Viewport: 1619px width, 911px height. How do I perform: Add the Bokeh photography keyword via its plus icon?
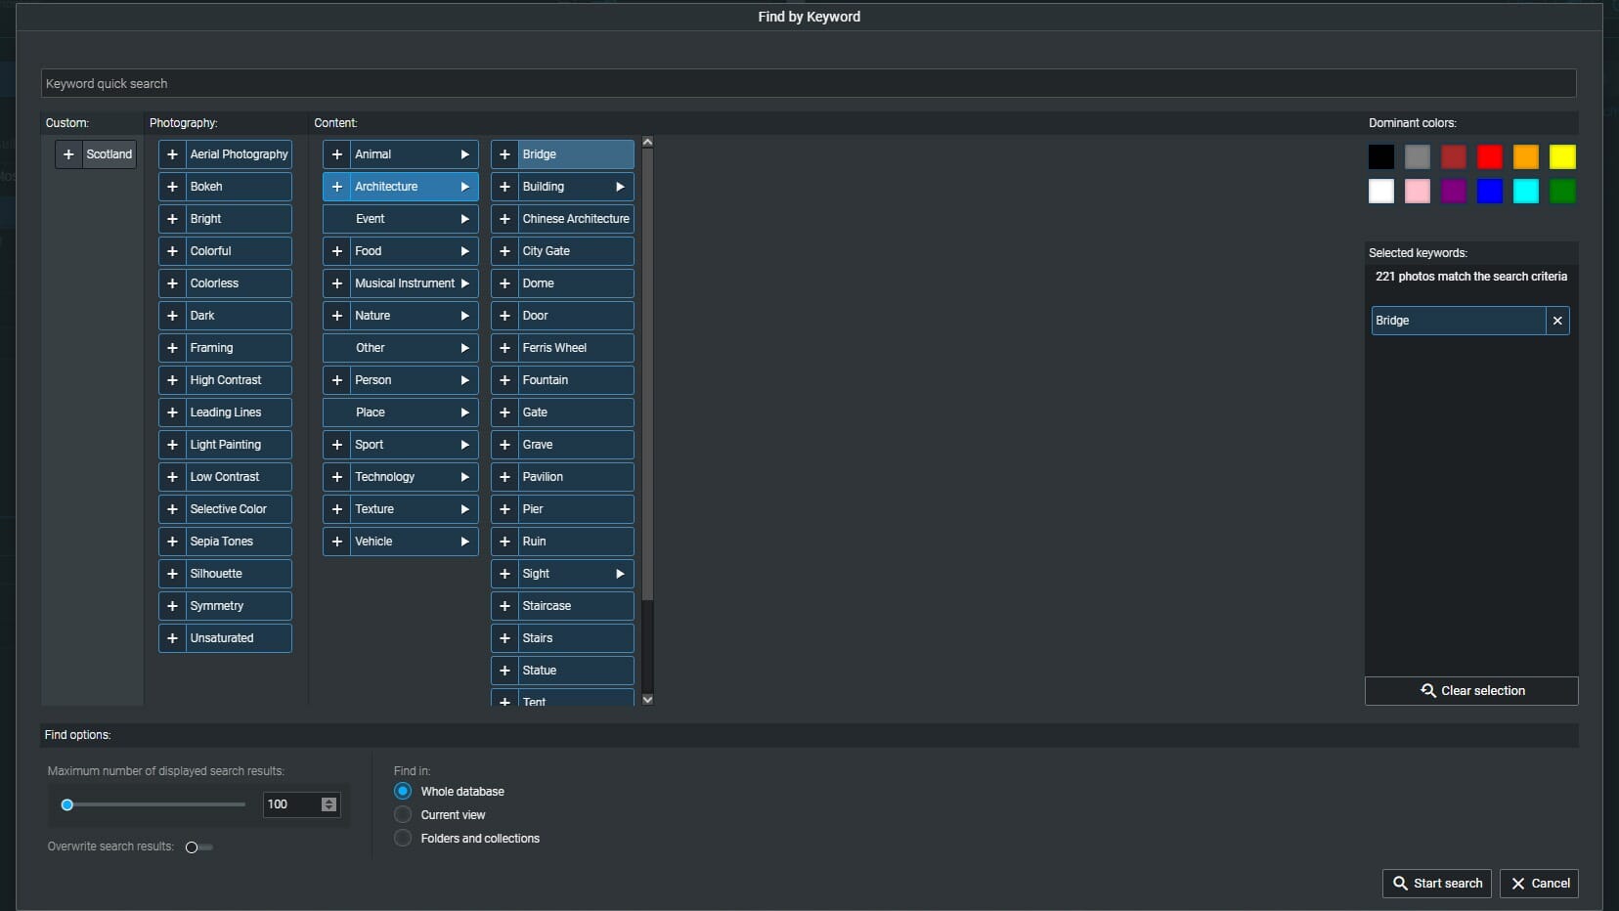[170, 187]
